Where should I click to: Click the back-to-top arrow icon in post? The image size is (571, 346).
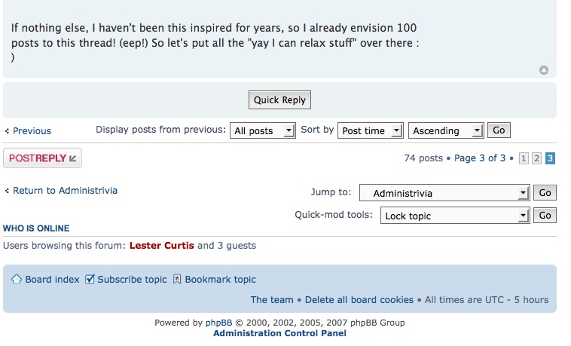pos(544,70)
